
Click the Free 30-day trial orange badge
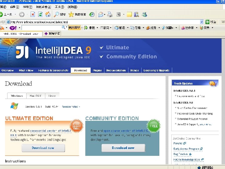tap(77, 126)
